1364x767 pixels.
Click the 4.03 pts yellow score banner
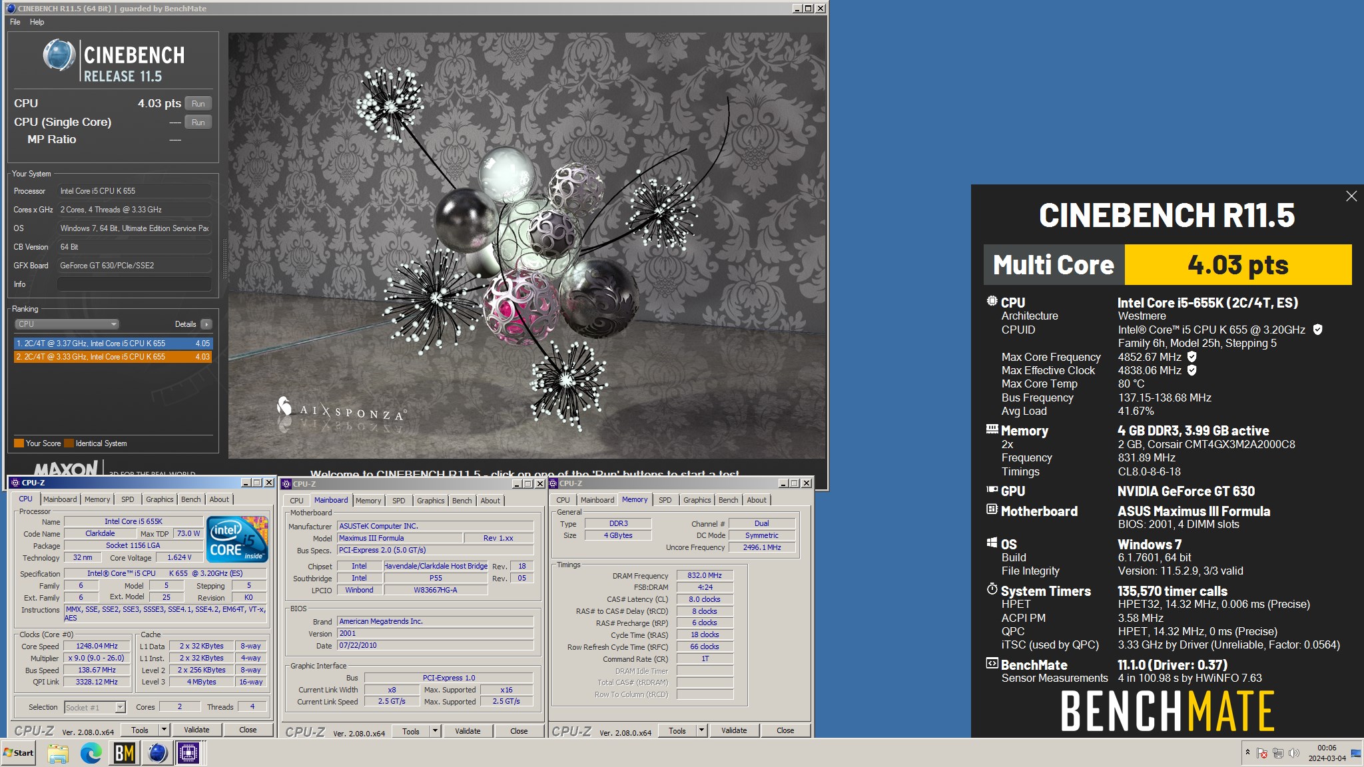pos(1238,264)
